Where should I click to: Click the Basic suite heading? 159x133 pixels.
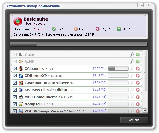[36, 19]
